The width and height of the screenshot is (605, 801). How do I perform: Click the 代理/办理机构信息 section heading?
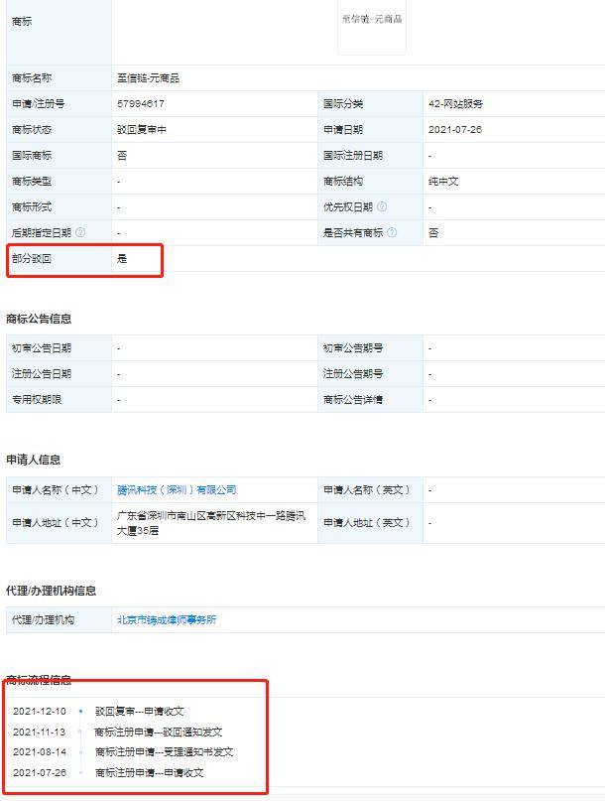tap(51, 591)
